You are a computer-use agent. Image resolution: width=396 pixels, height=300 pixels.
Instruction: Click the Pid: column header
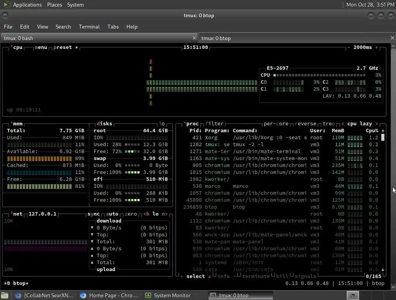195,130
